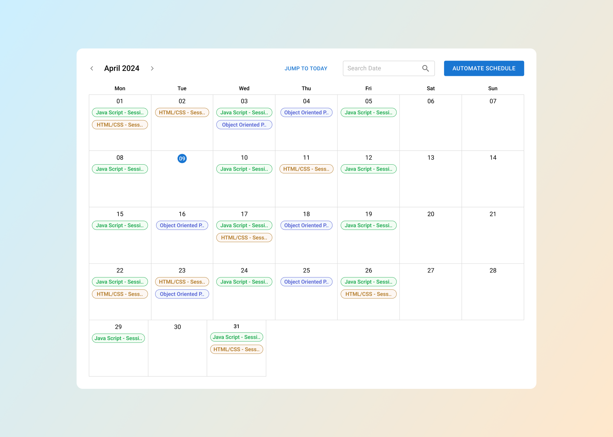613x437 pixels.
Task: Open Java Script session on April 17
Action: (244, 226)
